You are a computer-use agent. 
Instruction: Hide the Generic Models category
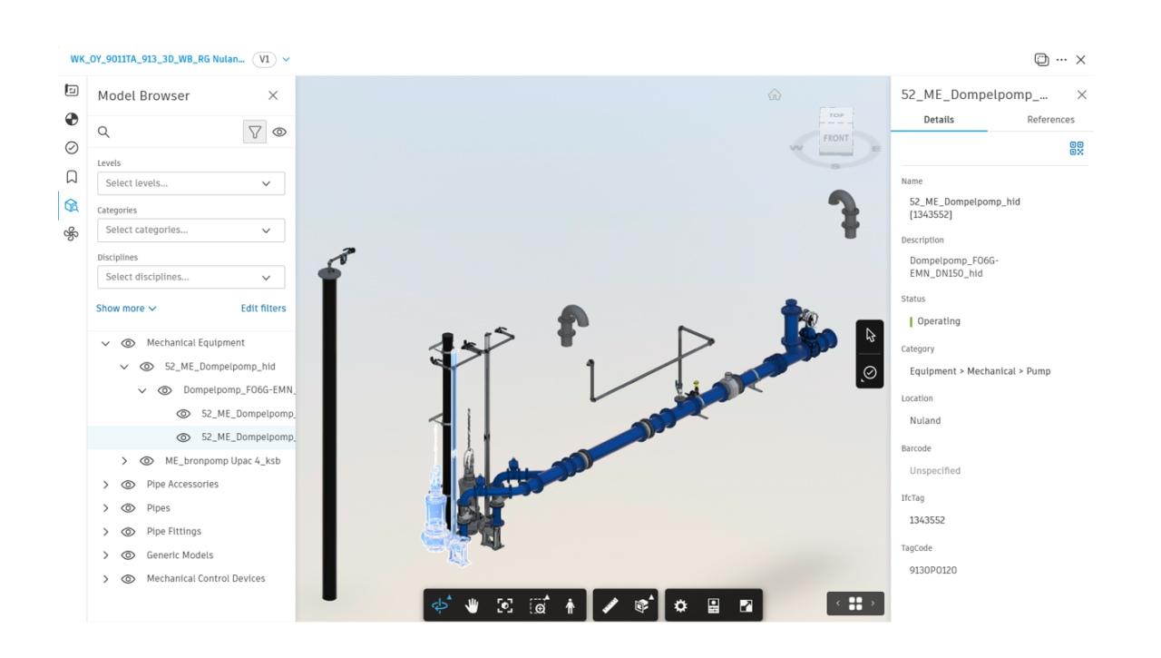click(128, 555)
